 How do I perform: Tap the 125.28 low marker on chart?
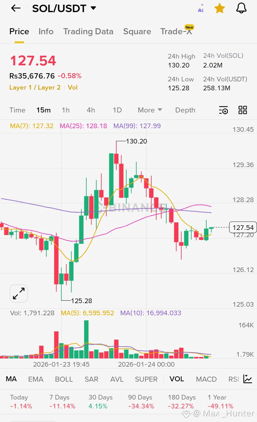click(x=81, y=301)
